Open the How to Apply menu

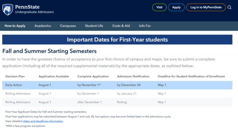click(15, 26)
